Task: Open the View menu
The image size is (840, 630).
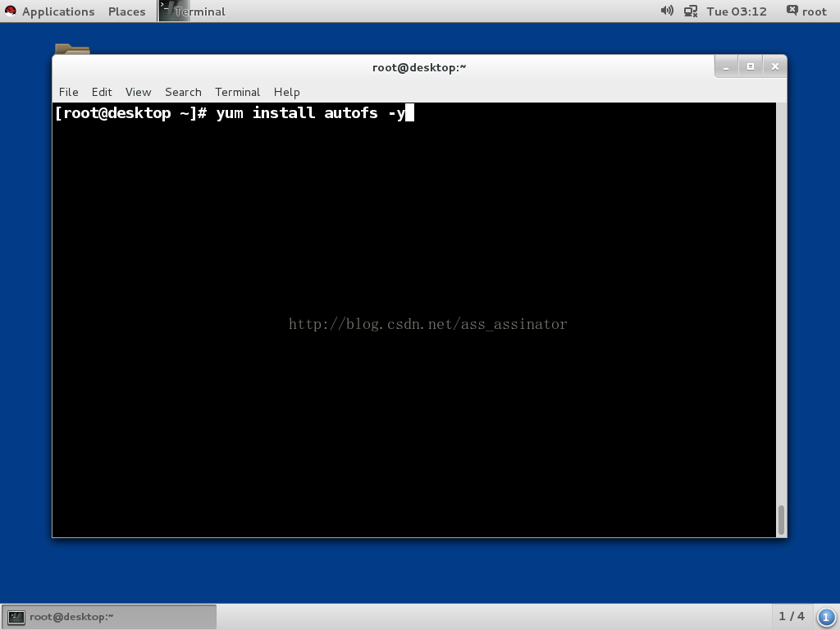Action: [x=138, y=92]
